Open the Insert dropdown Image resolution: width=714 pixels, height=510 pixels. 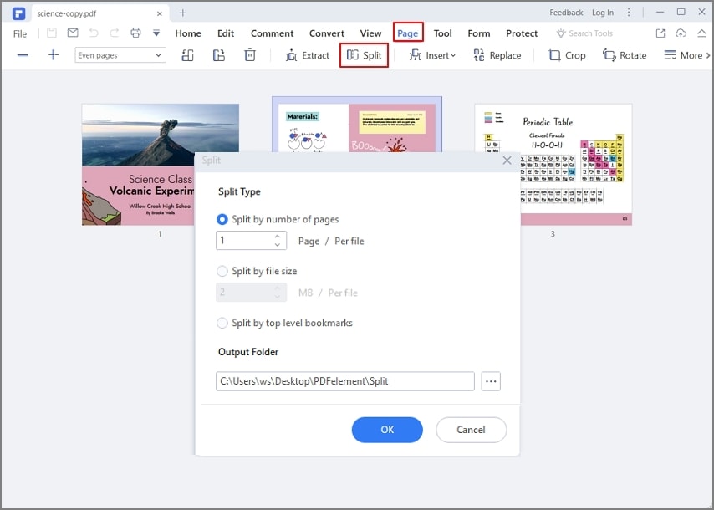[432, 55]
